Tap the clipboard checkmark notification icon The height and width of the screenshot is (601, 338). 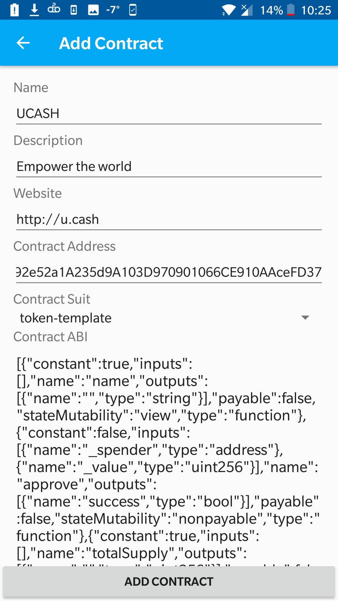(x=133, y=10)
